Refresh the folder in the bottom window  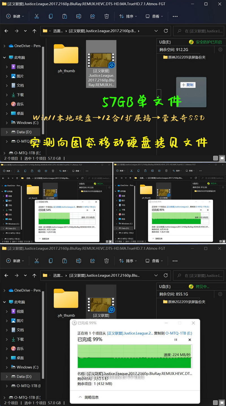(x=166, y=275)
